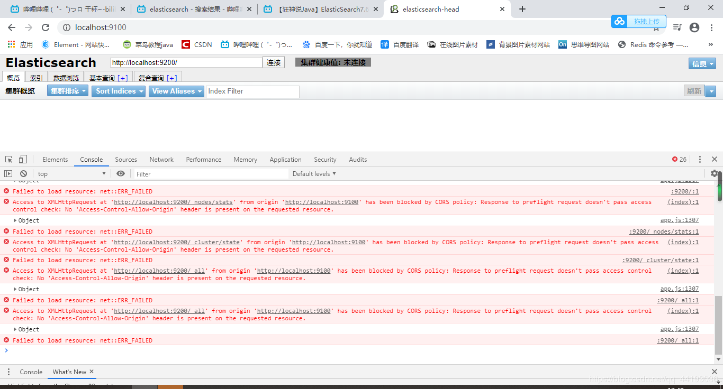Clear console with the ban icon
Screen dimensions: 723x389
click(23, 173)
